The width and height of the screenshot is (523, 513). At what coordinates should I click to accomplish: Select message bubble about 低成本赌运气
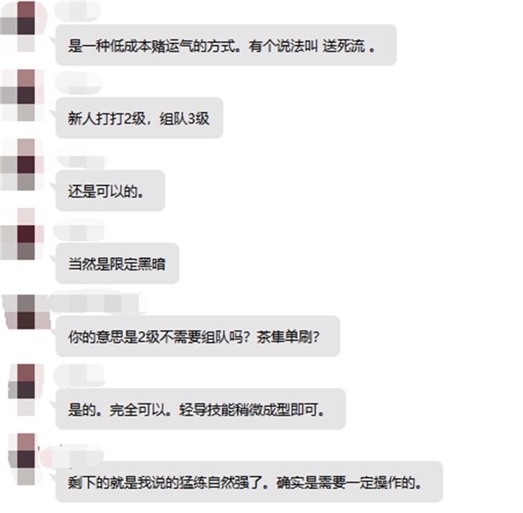click(226, 45)
